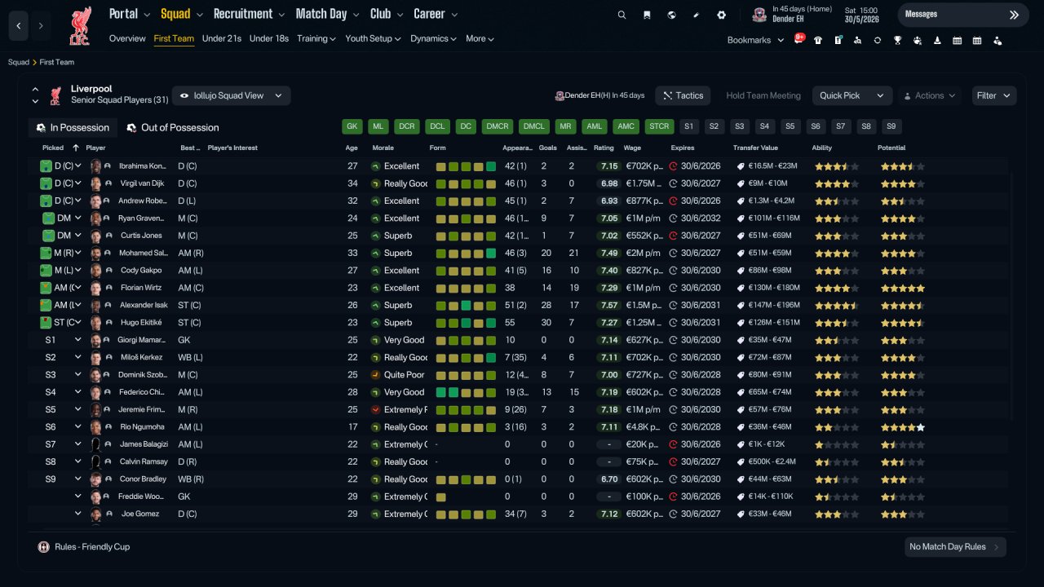Open the inbox icon with 9+ badge
This screenshot has width=1044, height=587.
pos(798,39)
